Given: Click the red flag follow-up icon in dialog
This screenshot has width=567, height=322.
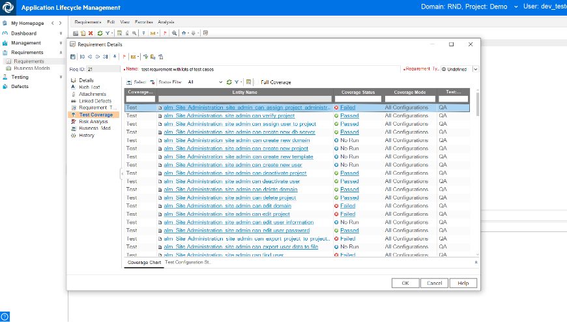Looking at the screenshot, I should pyautogui.click(x=124, y=57).
